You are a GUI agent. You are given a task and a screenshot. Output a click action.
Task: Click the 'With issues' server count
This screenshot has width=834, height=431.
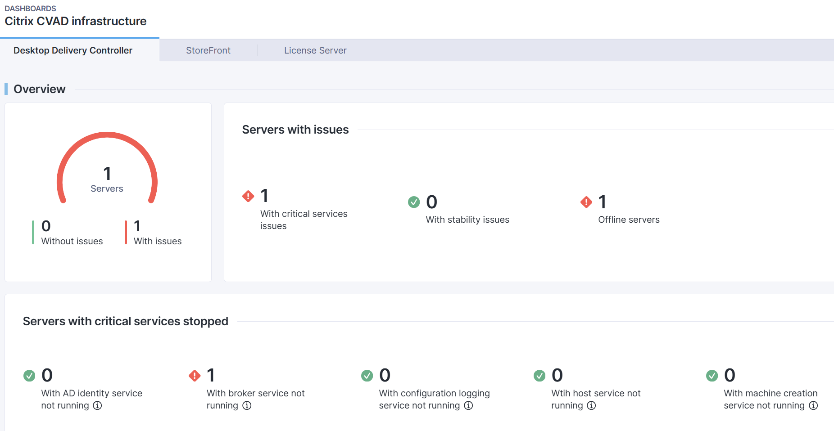(x=137, y=226)
